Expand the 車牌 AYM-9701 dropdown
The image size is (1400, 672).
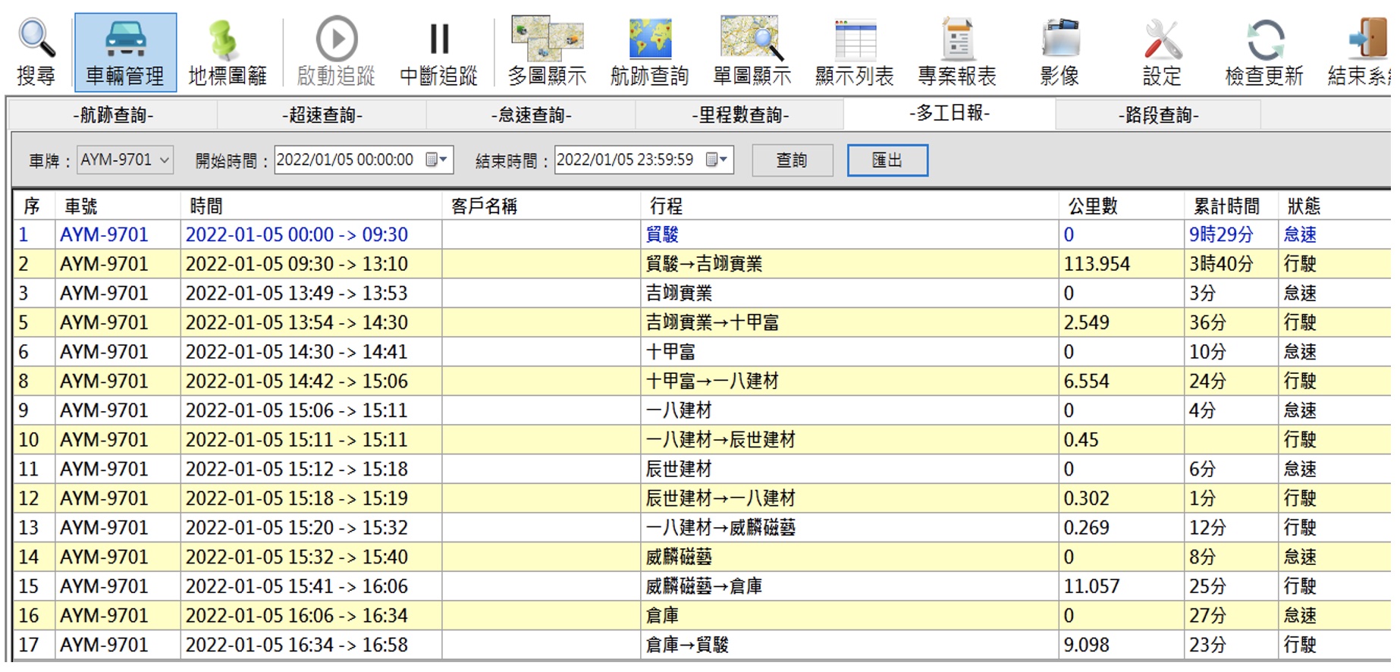[x=164, y=160]
